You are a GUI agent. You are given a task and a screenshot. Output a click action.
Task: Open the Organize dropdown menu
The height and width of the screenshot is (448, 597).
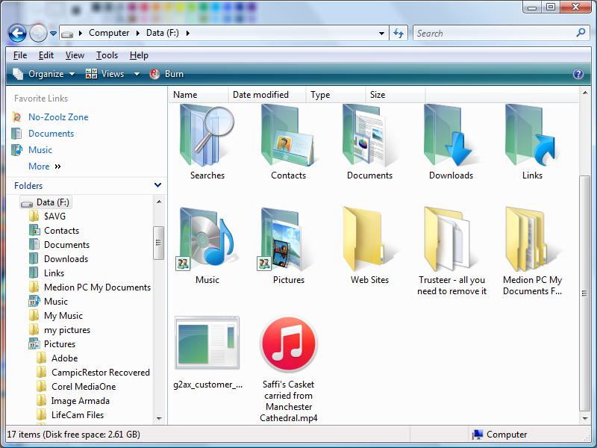[45, 74]
